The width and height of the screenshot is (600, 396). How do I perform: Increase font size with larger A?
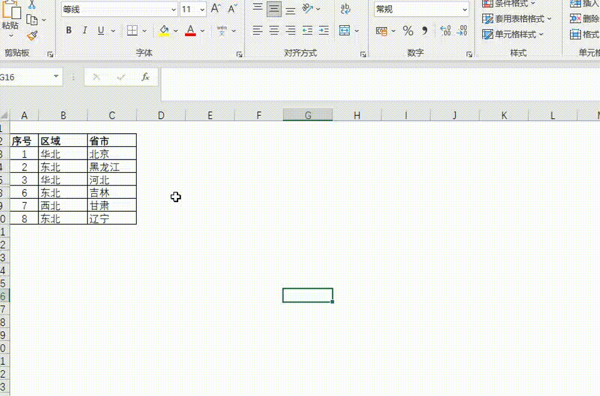point(216,8)
